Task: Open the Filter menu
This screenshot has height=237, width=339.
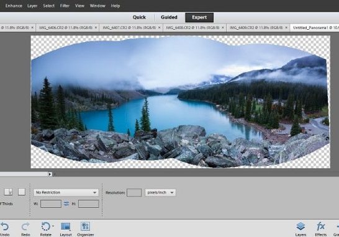Action: pos(65,6)
